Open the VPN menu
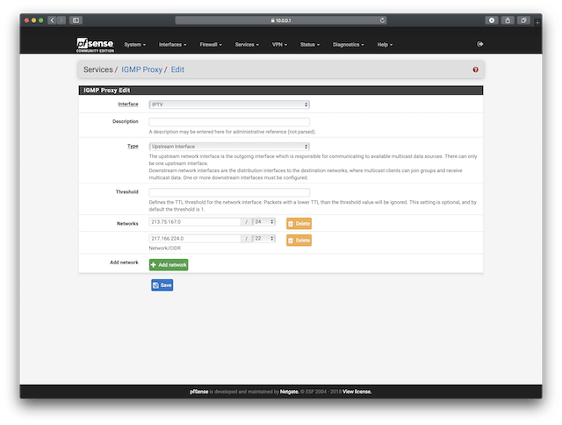Screen dimensions: 562x425 (279, 45)
